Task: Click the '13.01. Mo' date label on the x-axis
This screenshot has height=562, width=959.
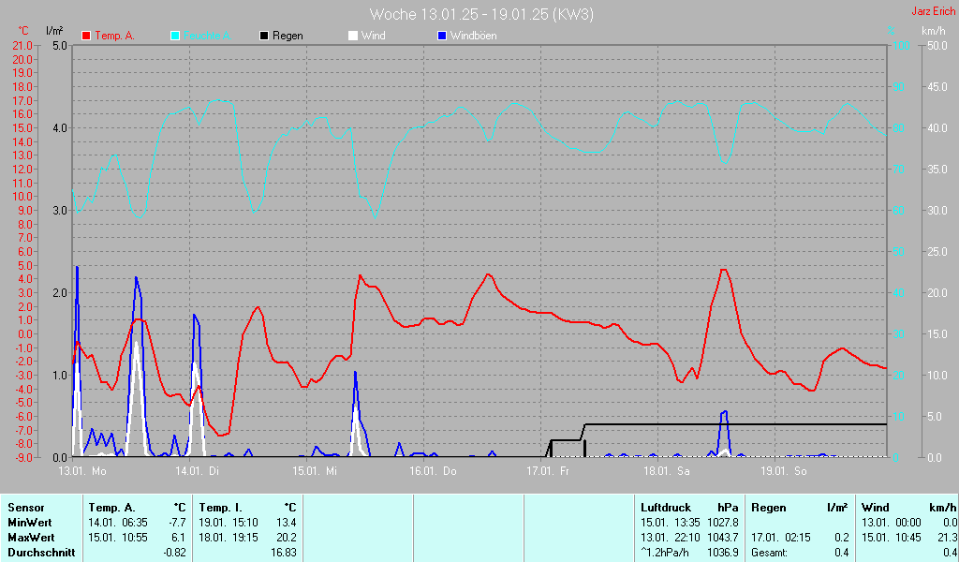Action: tap(82, 471)
